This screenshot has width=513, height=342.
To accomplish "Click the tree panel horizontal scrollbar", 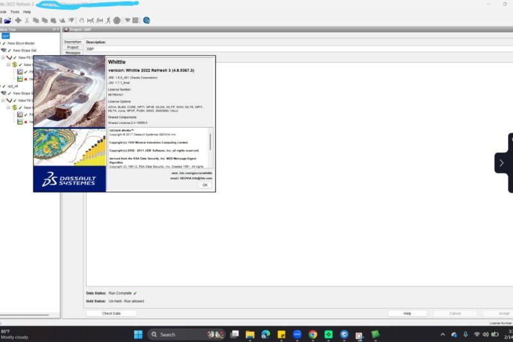I will pos(24,315).
